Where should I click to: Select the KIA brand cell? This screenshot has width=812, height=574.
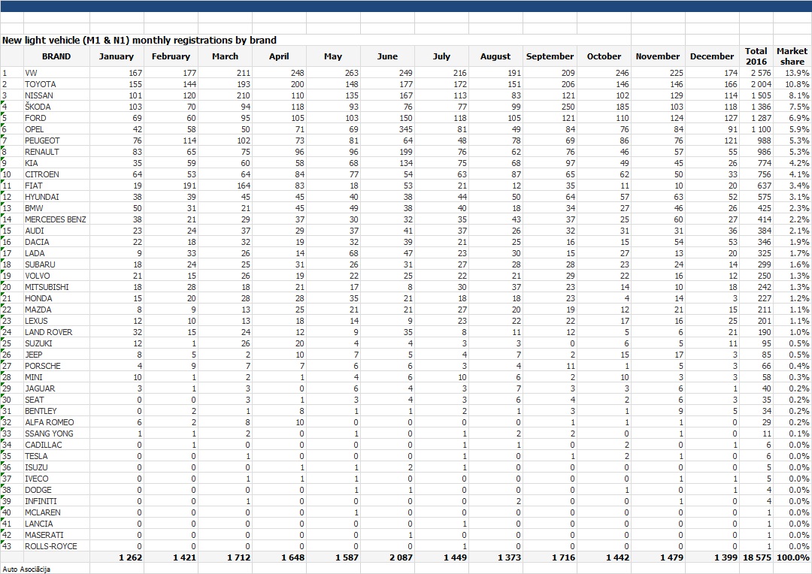56,163
